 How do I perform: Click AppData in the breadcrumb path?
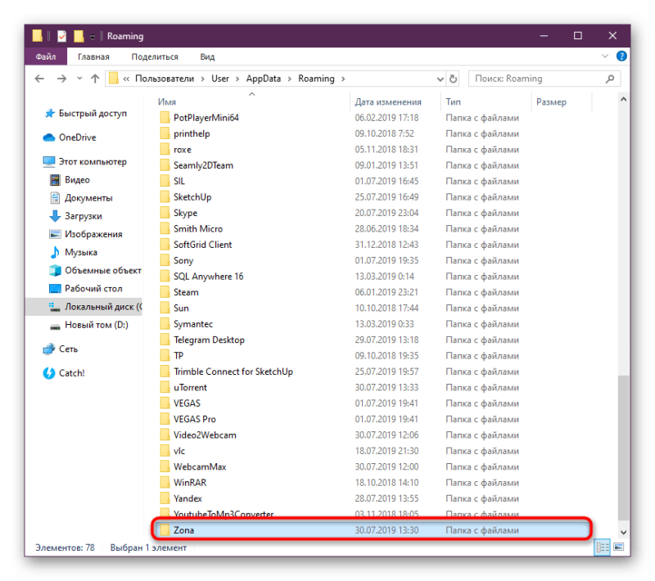pos(263,79)
